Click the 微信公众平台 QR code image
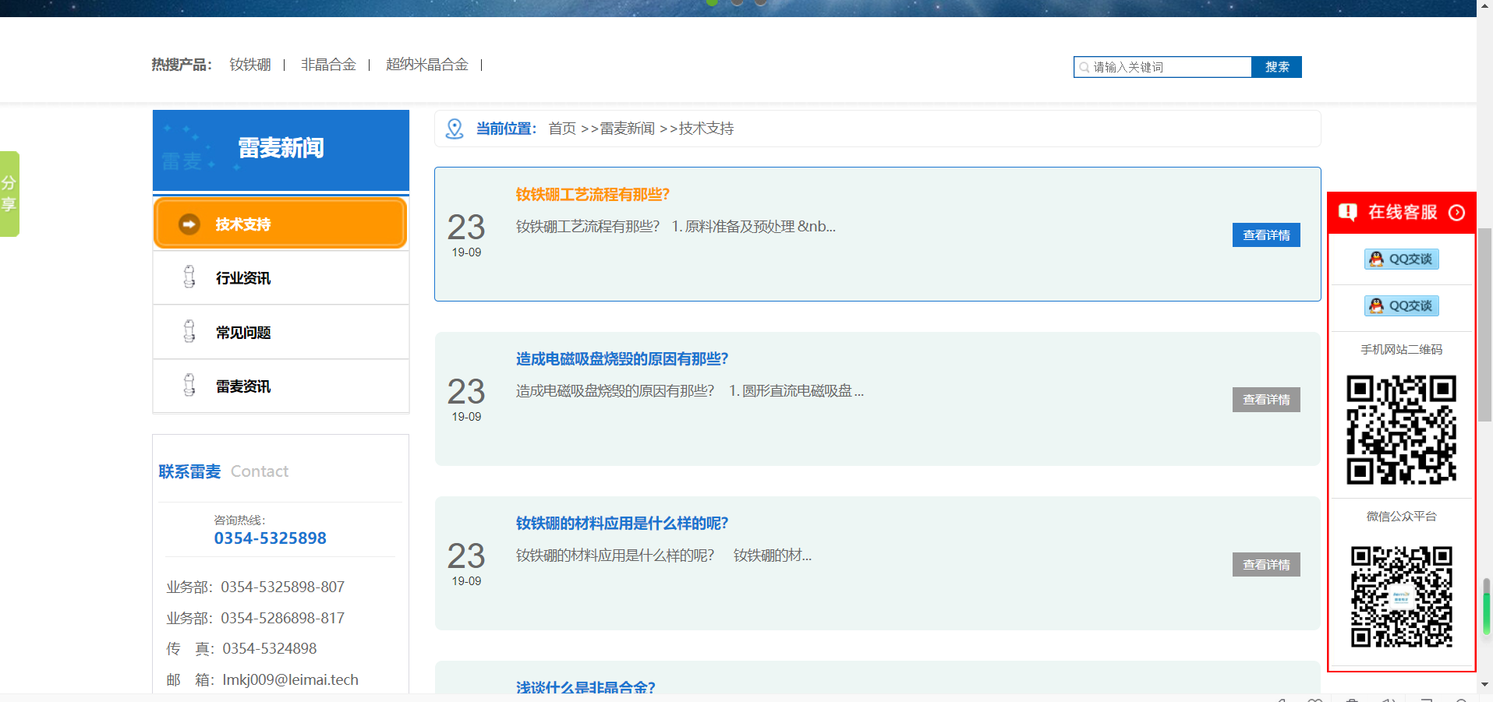 pos(1401,597)
